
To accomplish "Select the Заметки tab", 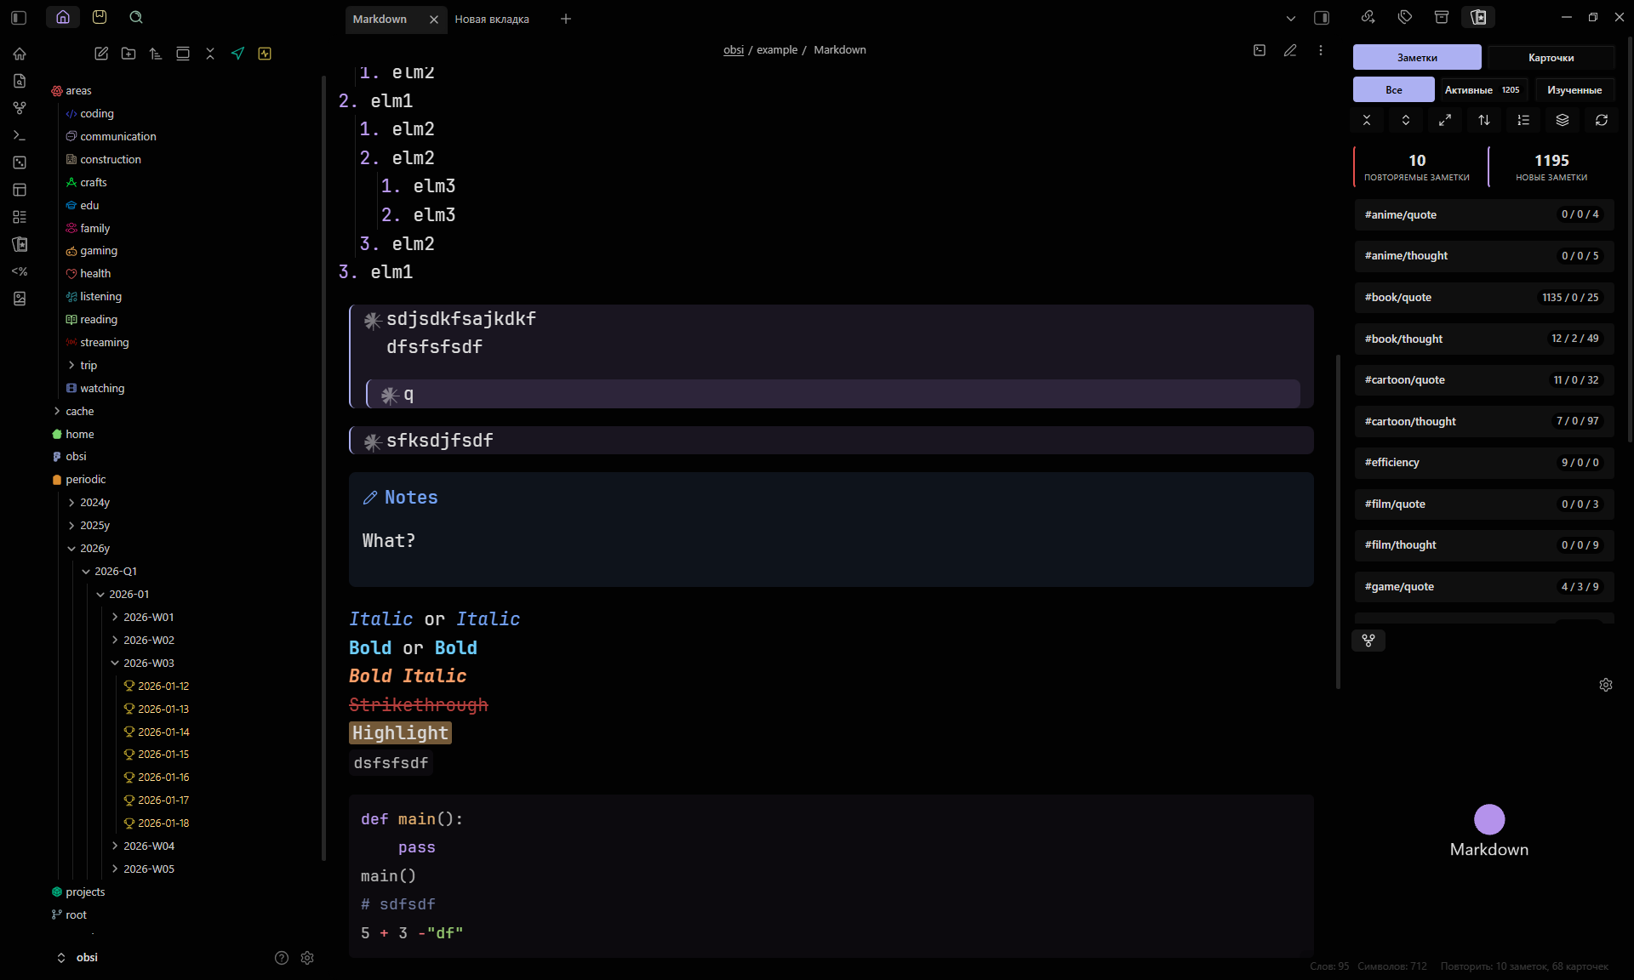I will [x=1417, y=57].
